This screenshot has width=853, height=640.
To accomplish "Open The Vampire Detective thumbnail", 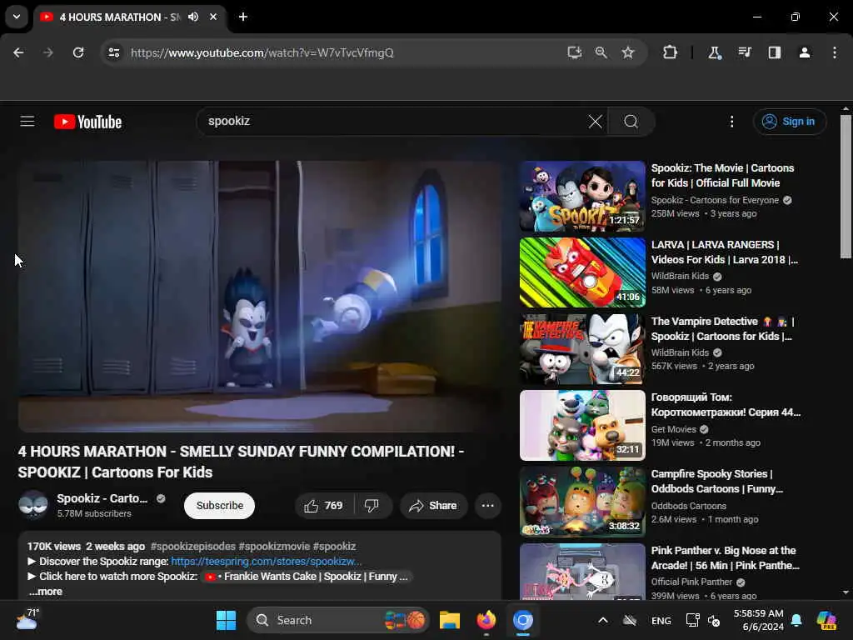I will tap(582, 349).
